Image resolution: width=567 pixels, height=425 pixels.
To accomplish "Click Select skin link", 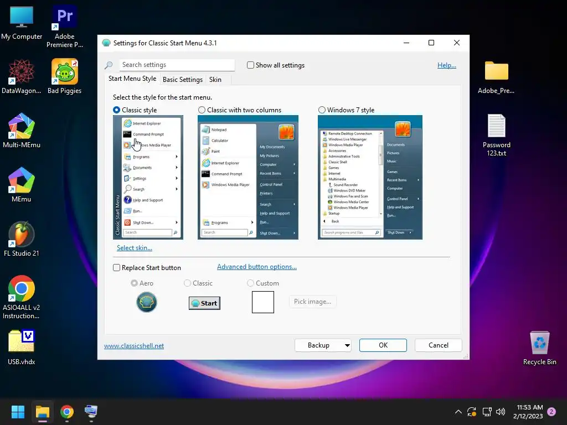I will point(135,248).
